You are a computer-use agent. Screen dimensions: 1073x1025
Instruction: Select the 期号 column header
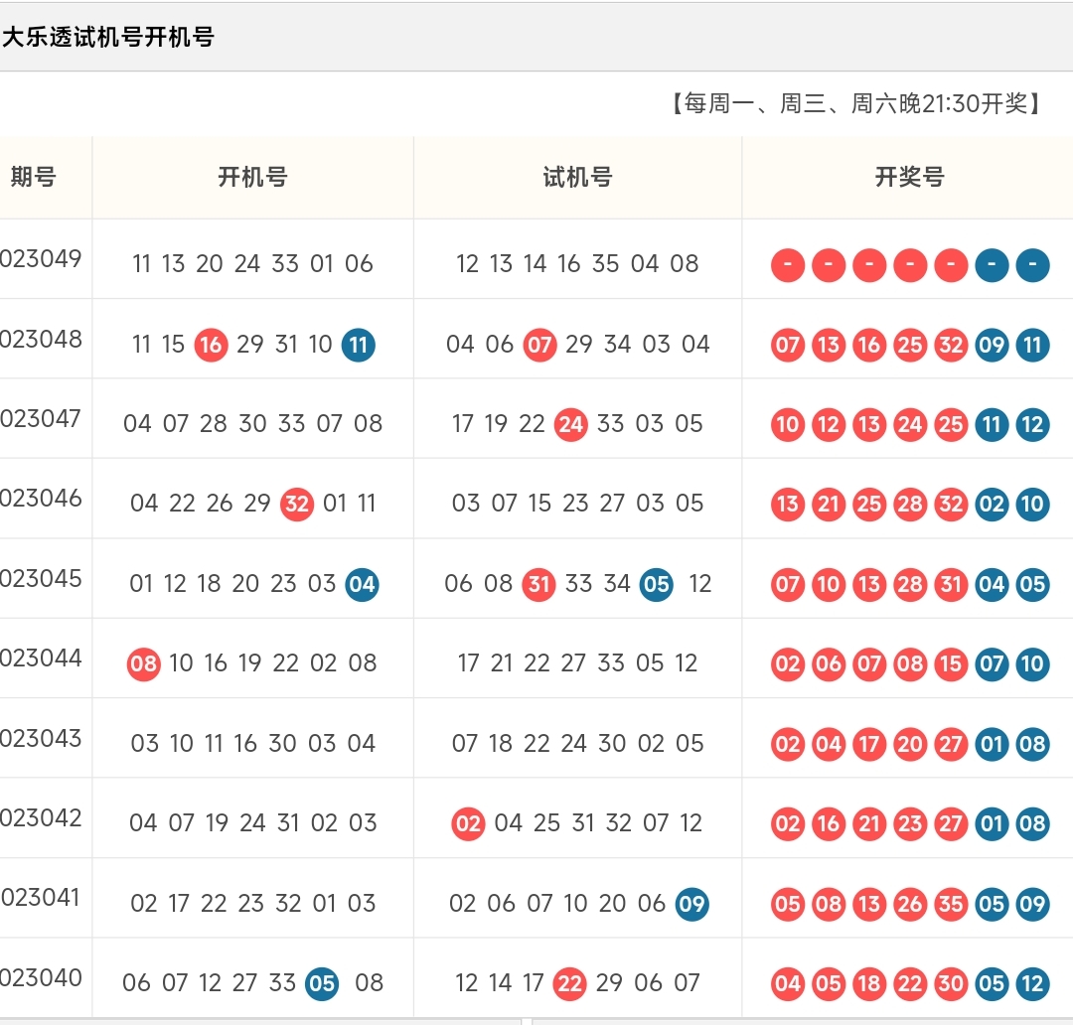(33, 177)
